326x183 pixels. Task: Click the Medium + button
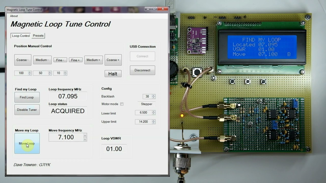[93, 60]
